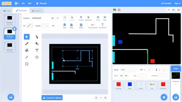Flip selection Vertical
182x102 pixels.
[102, 26]
